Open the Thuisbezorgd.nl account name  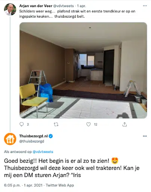(x=33, y=136)
